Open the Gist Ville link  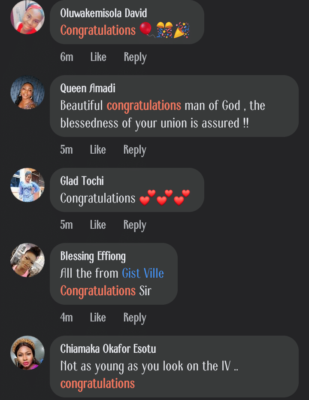[143, 273]
